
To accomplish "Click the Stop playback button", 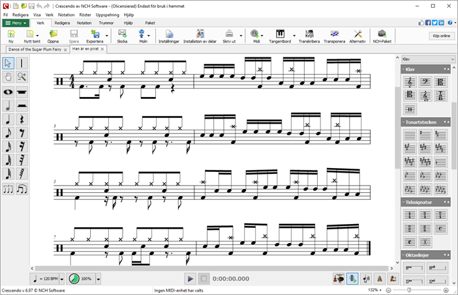I will tap(204, 279).
